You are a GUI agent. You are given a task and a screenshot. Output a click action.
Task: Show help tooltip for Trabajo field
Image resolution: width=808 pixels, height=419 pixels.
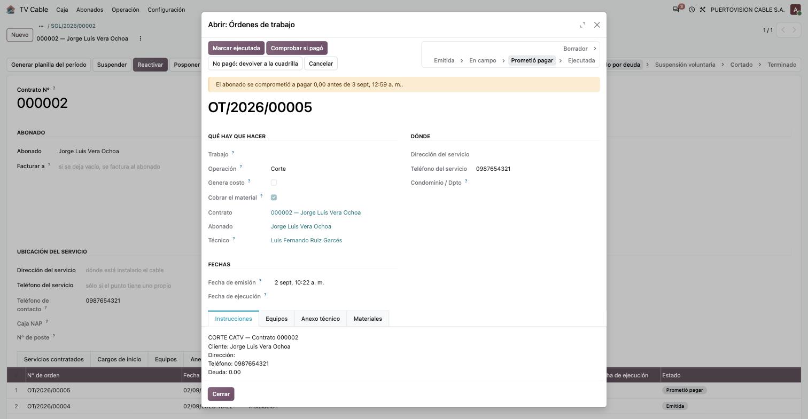pyautogui.click(x=232, y=153)
